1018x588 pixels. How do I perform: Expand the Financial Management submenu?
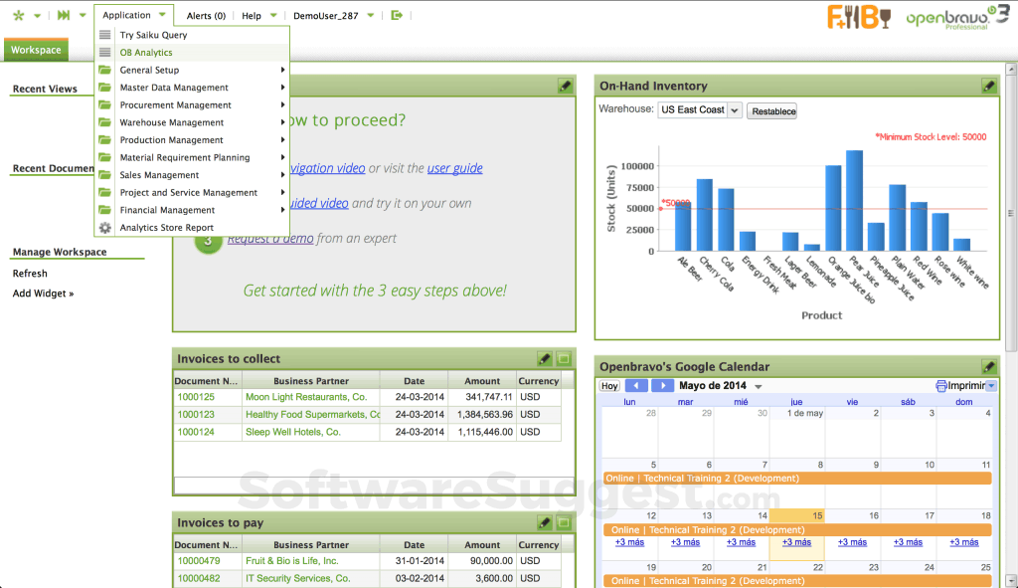pyautogui.click(x=167, y=209)
